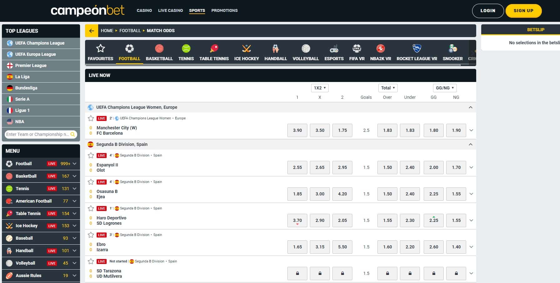Open La Liga in top leagues

click(41, 77)
